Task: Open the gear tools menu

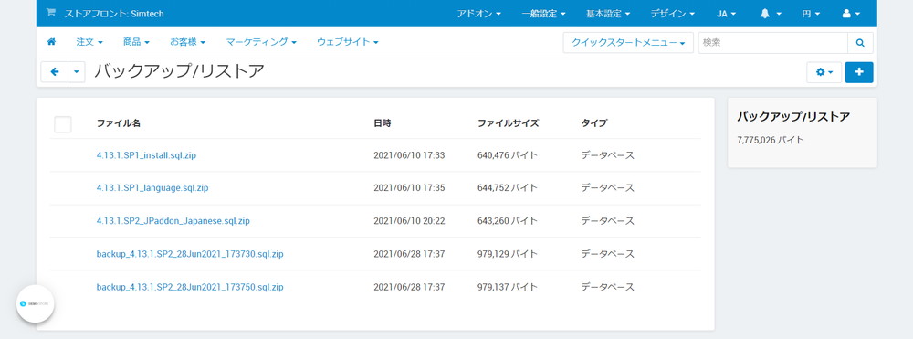Action: coord(824,72)
